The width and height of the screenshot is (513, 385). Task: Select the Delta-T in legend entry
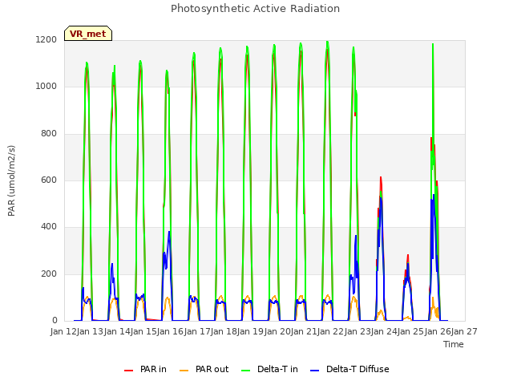tap(269, 369)
